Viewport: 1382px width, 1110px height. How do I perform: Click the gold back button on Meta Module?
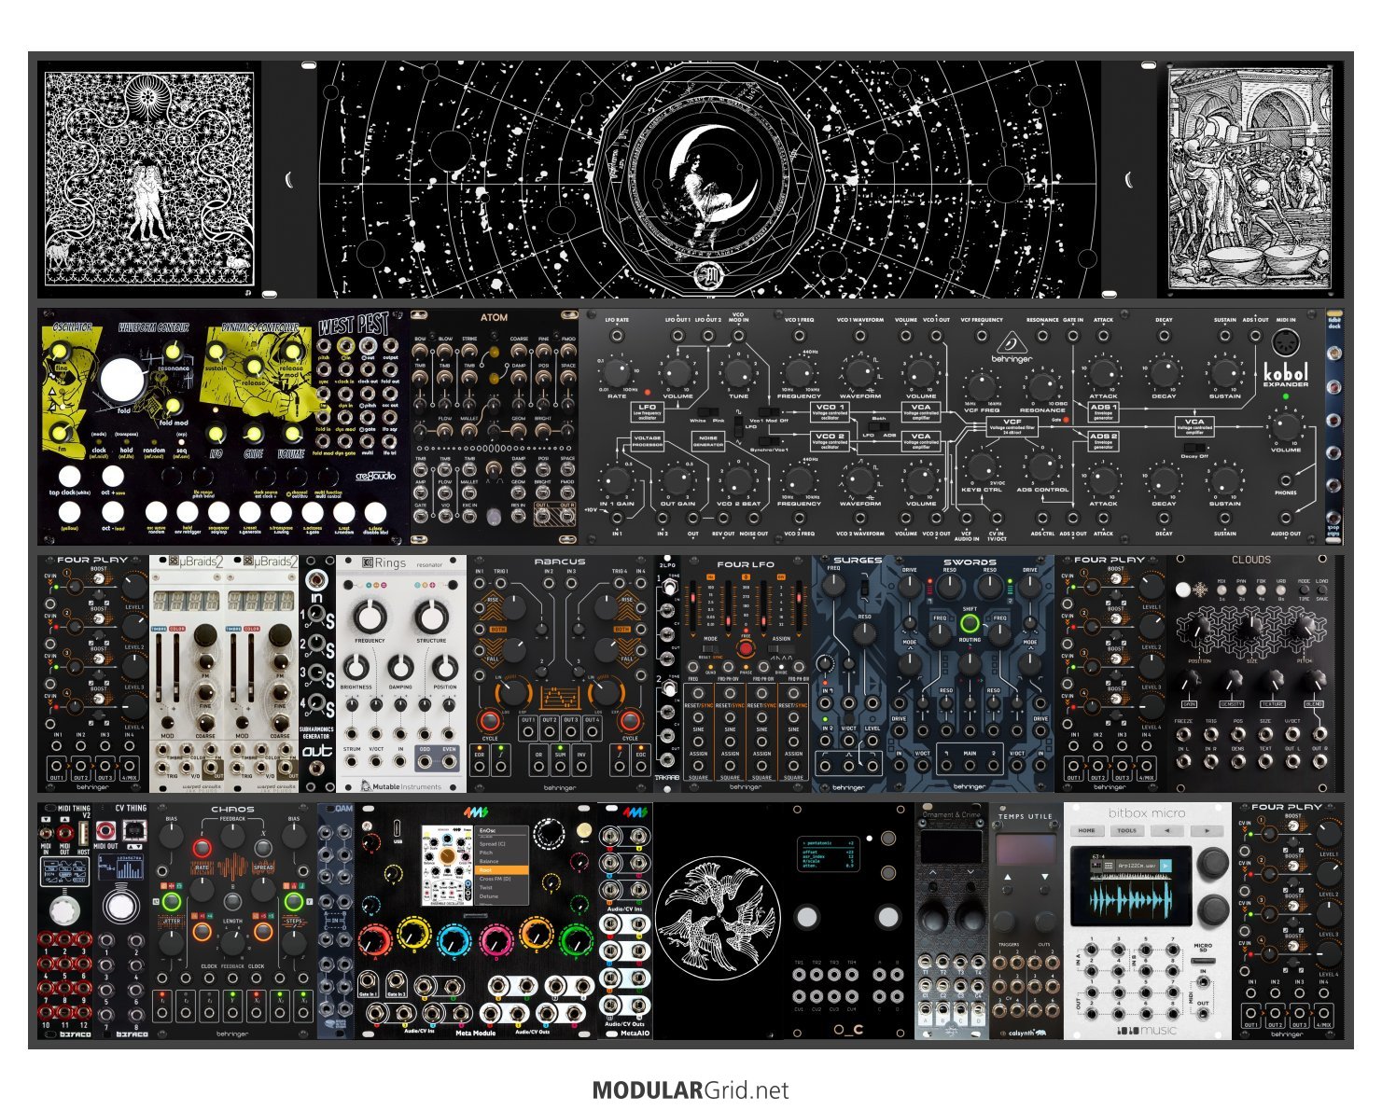click(x=584, y=830)
